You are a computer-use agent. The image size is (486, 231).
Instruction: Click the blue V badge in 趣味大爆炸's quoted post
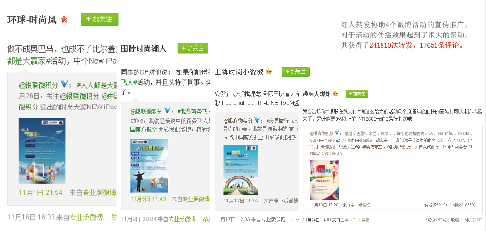[338, 133]
